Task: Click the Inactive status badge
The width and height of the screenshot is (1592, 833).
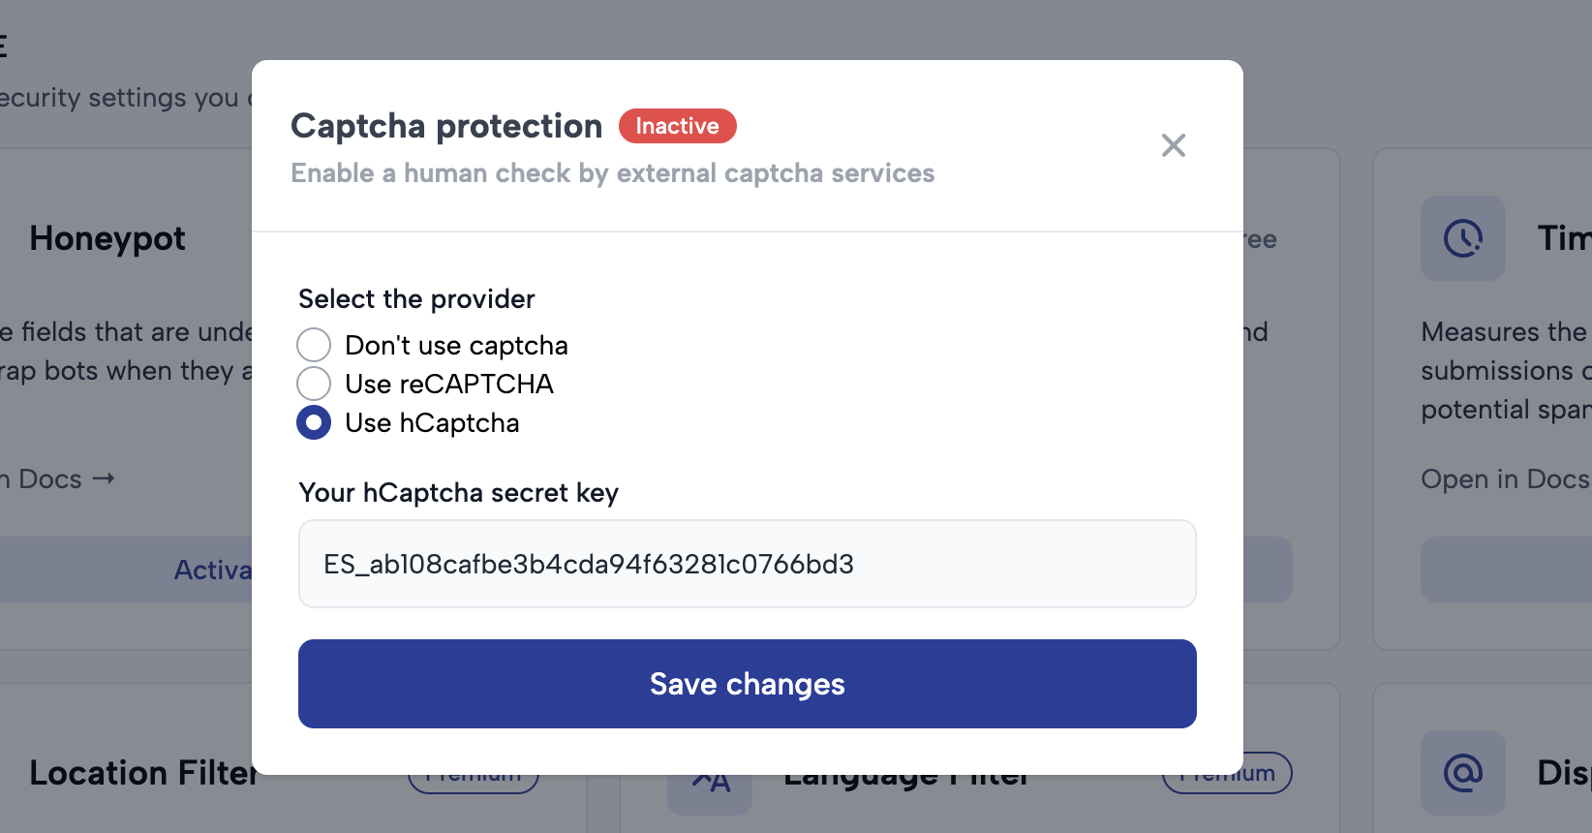Action: [x=677, y=126]
